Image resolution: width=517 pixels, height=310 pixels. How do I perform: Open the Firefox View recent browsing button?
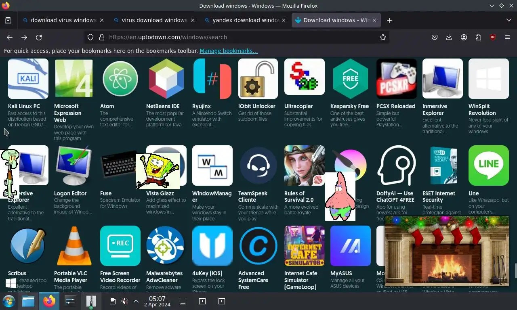point(8,20)
